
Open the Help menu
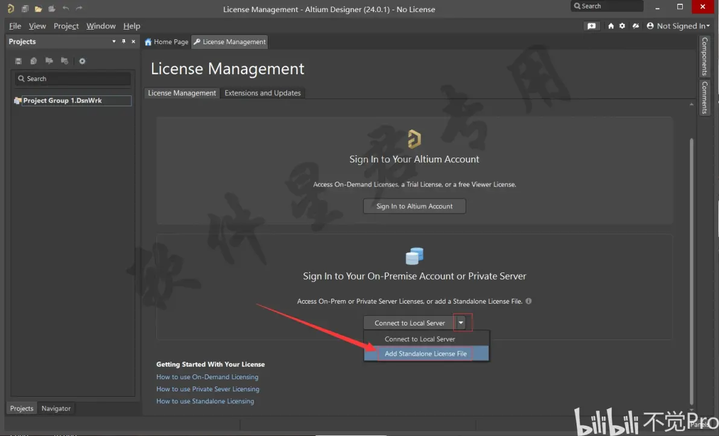(131, 26)
